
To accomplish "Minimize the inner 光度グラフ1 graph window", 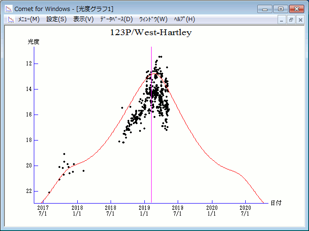I will 282,20.
